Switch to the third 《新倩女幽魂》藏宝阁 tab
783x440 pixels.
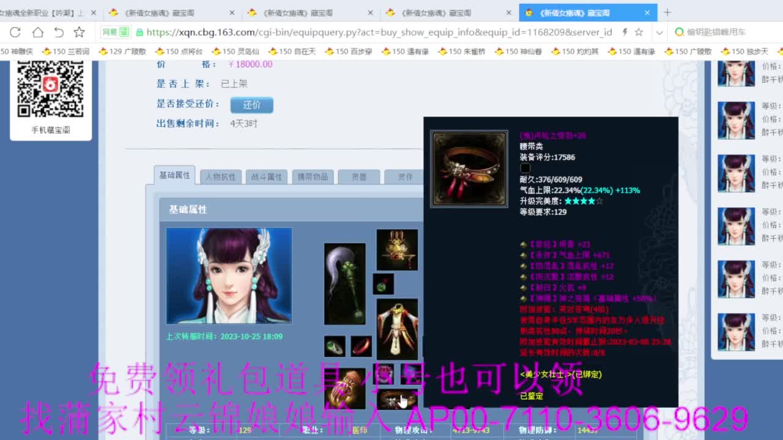(x=309, y=12)
